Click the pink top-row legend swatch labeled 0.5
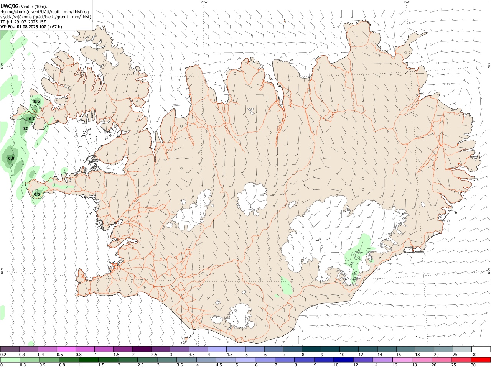Screen dimensions: 491x368 coord(66,349)
